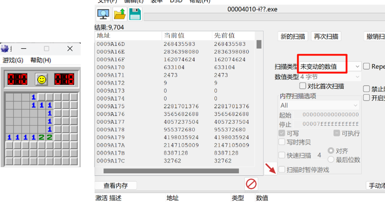The image size is (385, 221).
Task: Click the Minesweeper timer display
Action: (x=64, y=79)
